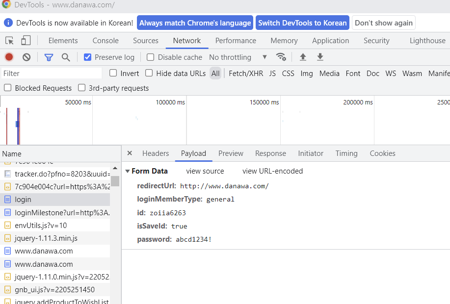The image size is (450, 304).
Task: Stop recording network log (red dot)
Action: pyautogui.click(x=9, y=57)
